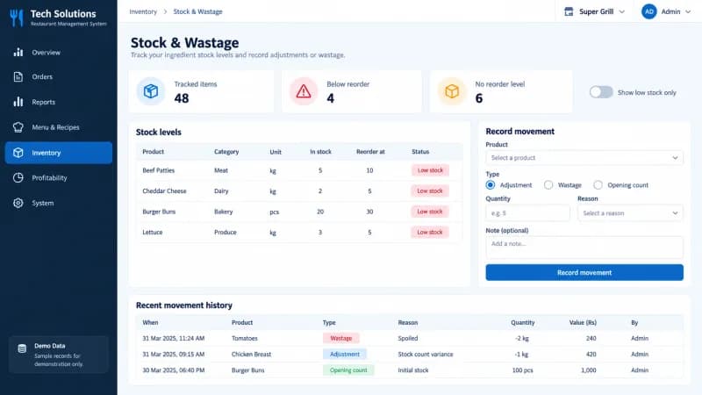Open the Select a product dropdown
Image resolution: width=702 pixels, height=395 pixels.
(584, 158)
